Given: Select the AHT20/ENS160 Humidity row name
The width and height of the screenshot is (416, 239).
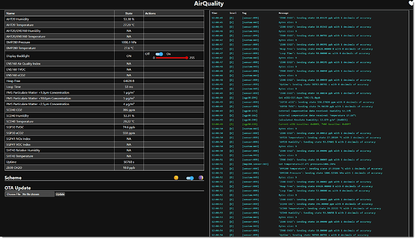Looking at the screenshot, I should click(x=24, y=31).
